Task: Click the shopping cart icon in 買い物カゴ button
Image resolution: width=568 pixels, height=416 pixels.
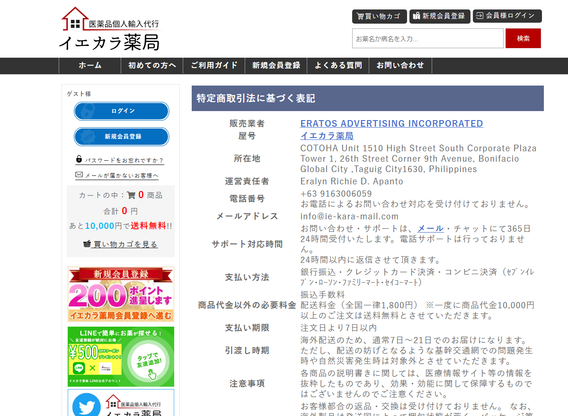Action: click(360, 16)
